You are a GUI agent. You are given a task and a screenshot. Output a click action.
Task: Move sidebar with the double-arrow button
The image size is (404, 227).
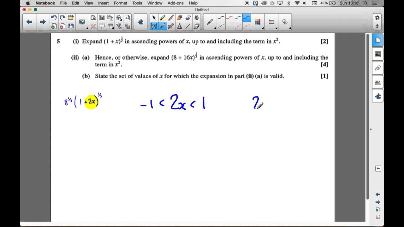(x=378, y=169)
